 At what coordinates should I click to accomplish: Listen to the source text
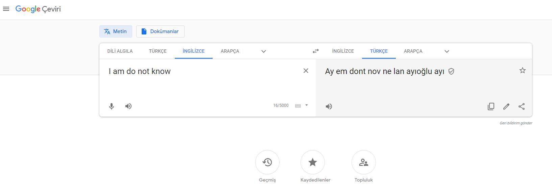click(128, 106)
